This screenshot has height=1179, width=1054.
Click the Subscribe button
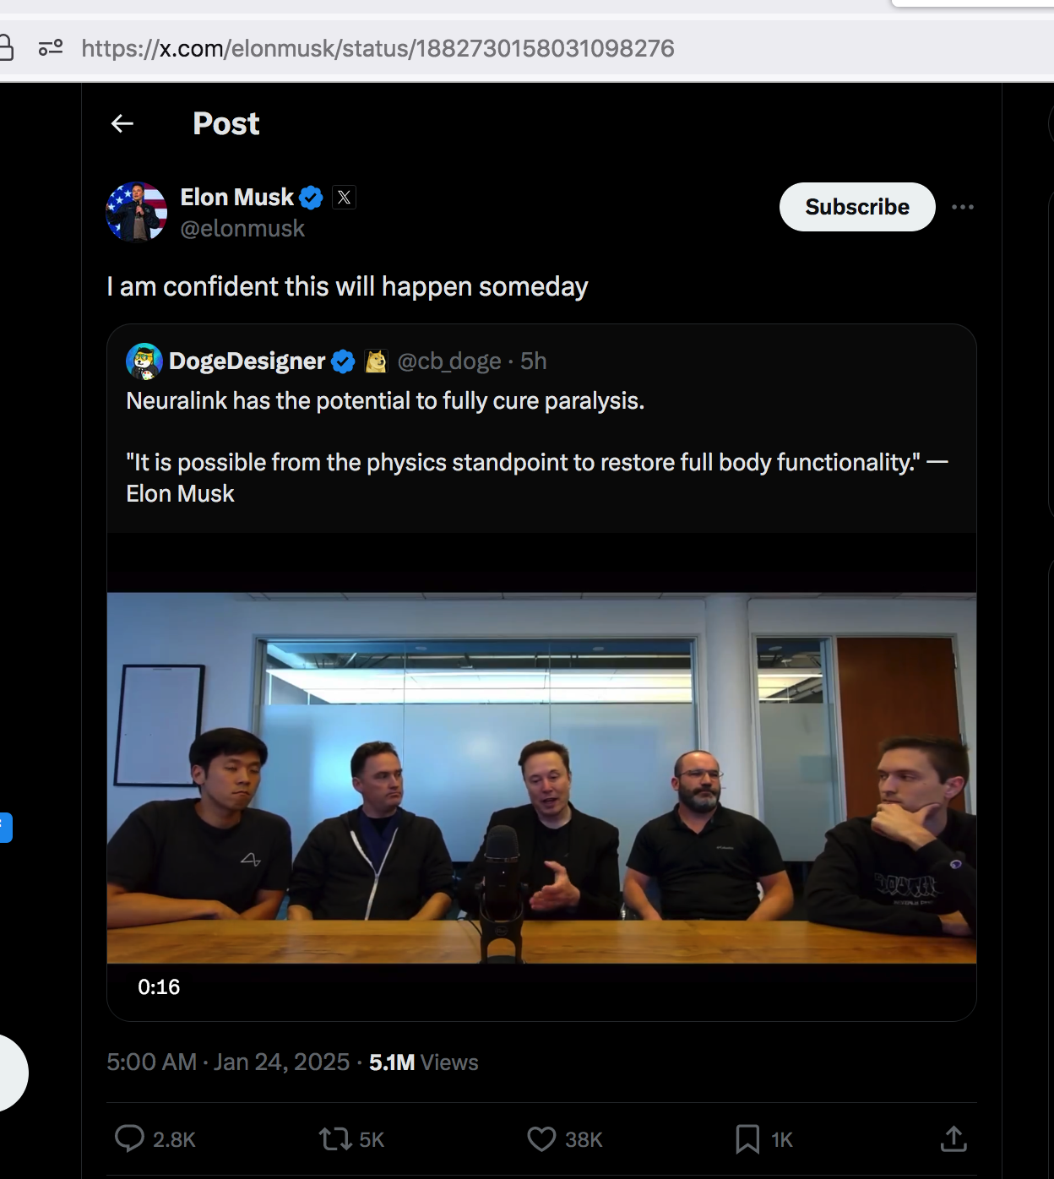point(857,207)
